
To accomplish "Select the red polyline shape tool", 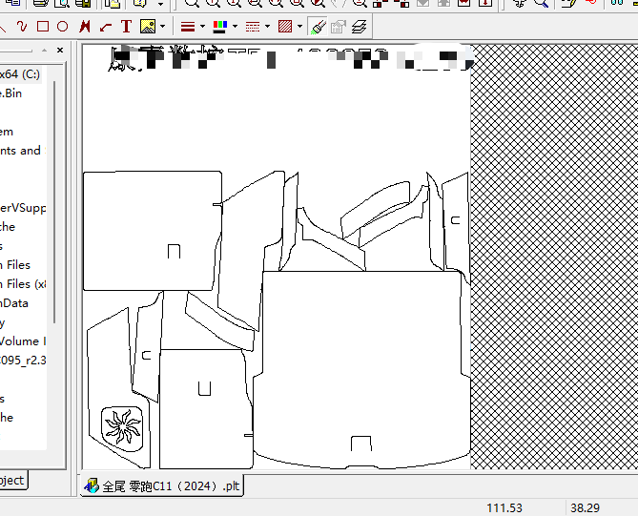I will click(x=85, y=27).
